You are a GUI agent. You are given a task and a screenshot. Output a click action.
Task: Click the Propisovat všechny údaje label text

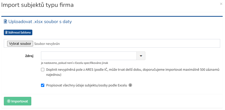coord(87,85)
